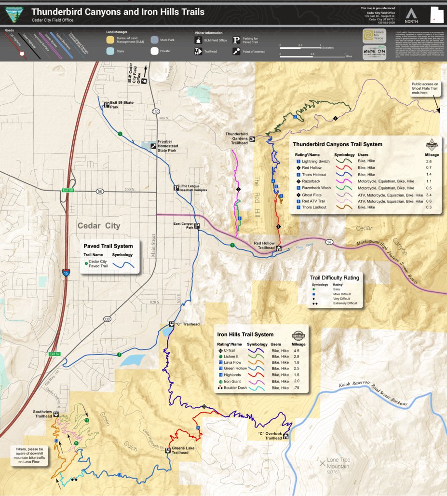Click the Little League Baseball Complex parking icon
The height and width of the screenshot is (496, 447).
pyautogui.click(x=176, y=188)
